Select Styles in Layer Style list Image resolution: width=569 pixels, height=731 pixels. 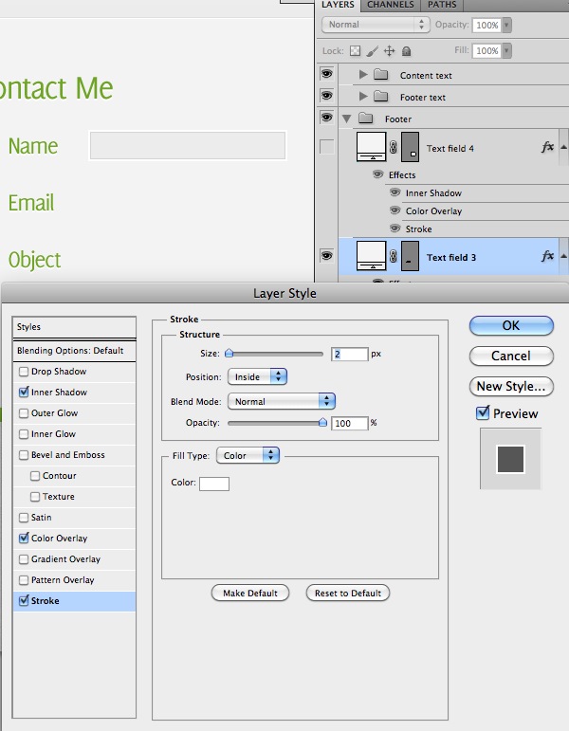pos(74,327)
